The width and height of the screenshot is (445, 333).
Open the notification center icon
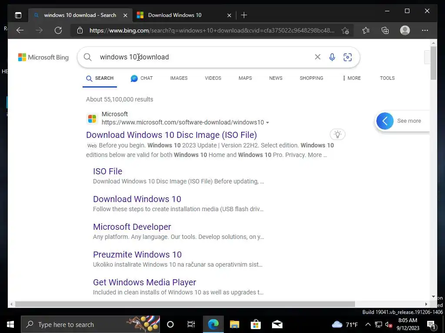coord(431,324)
